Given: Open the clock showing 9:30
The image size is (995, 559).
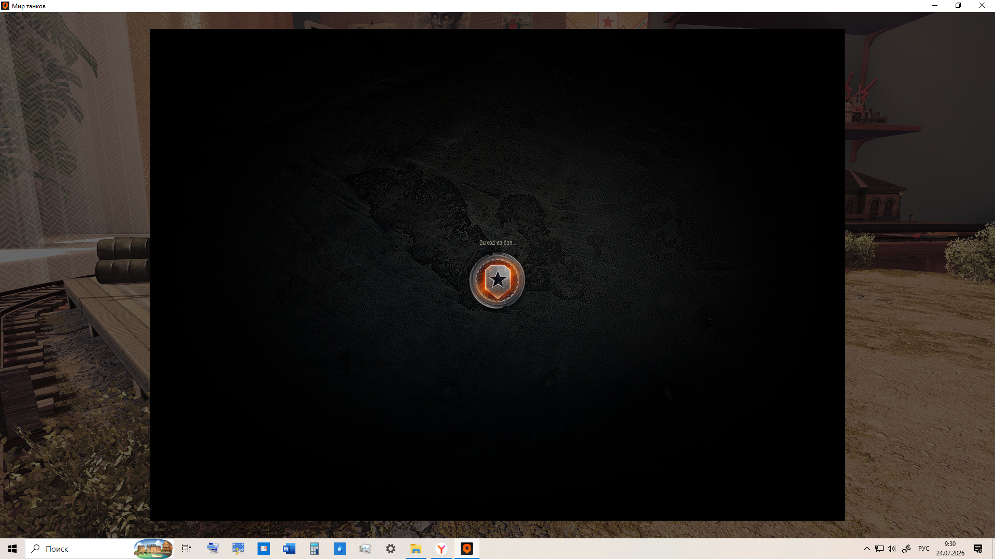Looking at the screenshot, I should coord(950,549).
